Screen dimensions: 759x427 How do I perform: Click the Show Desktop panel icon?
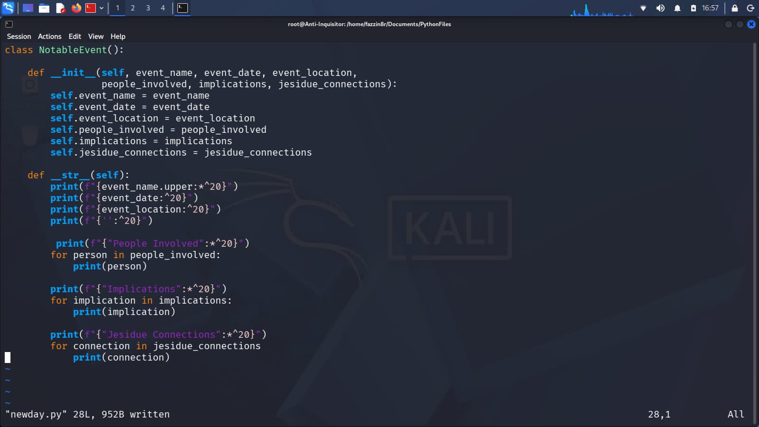pos(28,8)
